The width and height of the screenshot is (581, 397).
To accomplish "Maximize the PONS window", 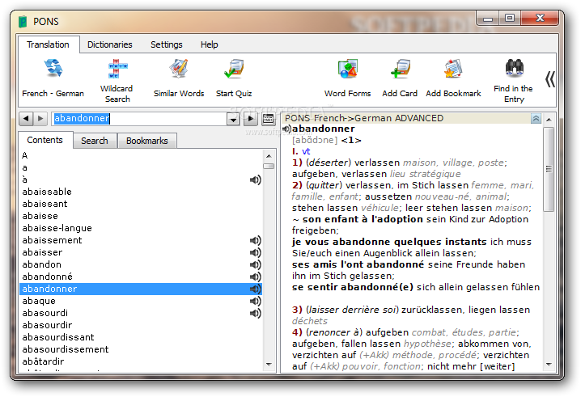I will 510,18.
